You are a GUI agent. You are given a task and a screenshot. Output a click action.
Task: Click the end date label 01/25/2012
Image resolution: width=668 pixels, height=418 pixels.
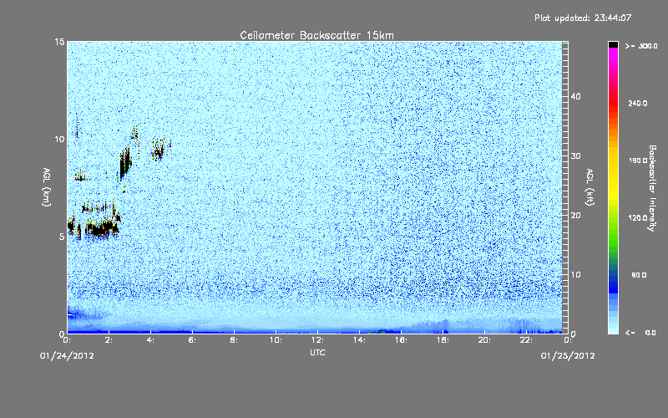point(568,355)
